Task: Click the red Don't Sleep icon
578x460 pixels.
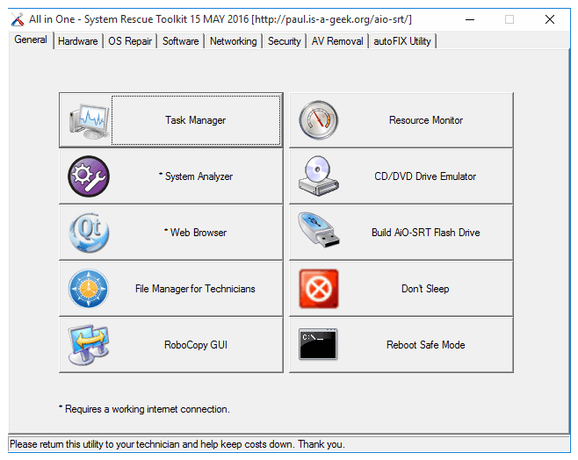Action: pyautogui.click(x=319, y=289)
